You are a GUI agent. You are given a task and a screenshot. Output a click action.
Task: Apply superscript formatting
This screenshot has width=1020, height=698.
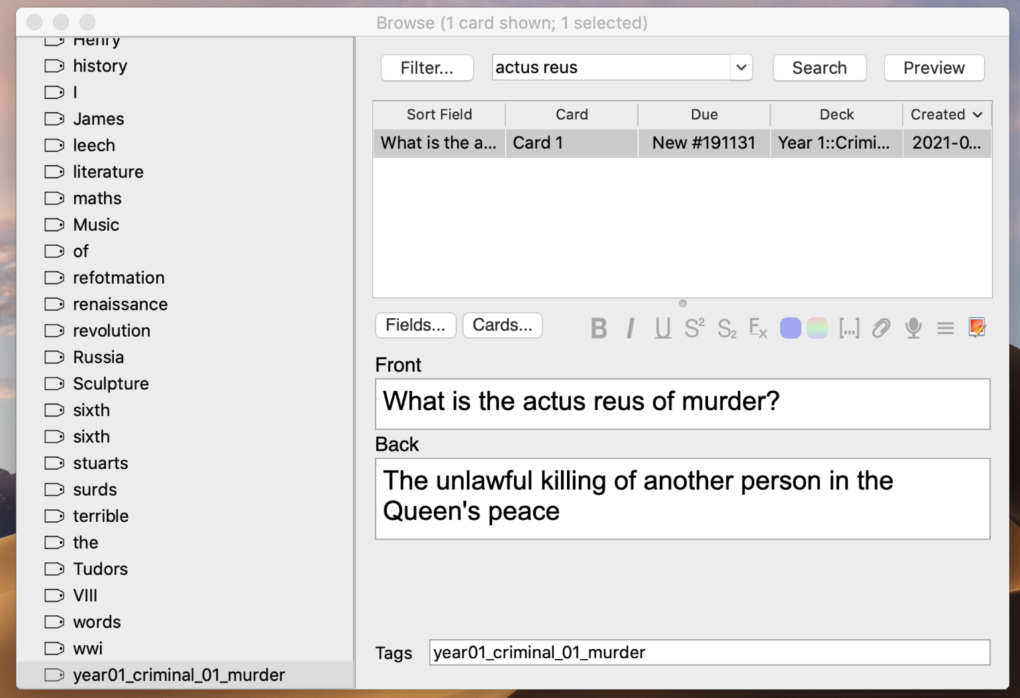pyautogui.click(x=694, y=328)
